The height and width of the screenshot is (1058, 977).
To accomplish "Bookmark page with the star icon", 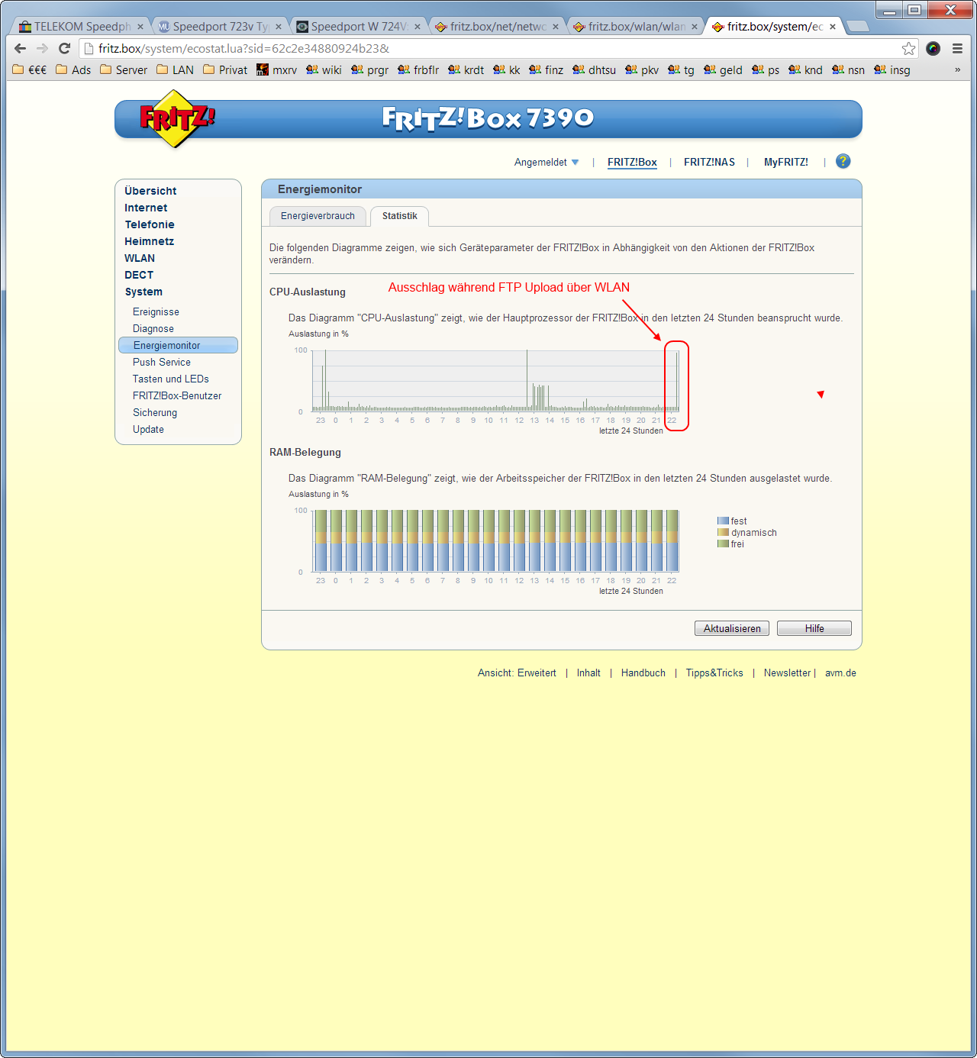I will 908,48.
